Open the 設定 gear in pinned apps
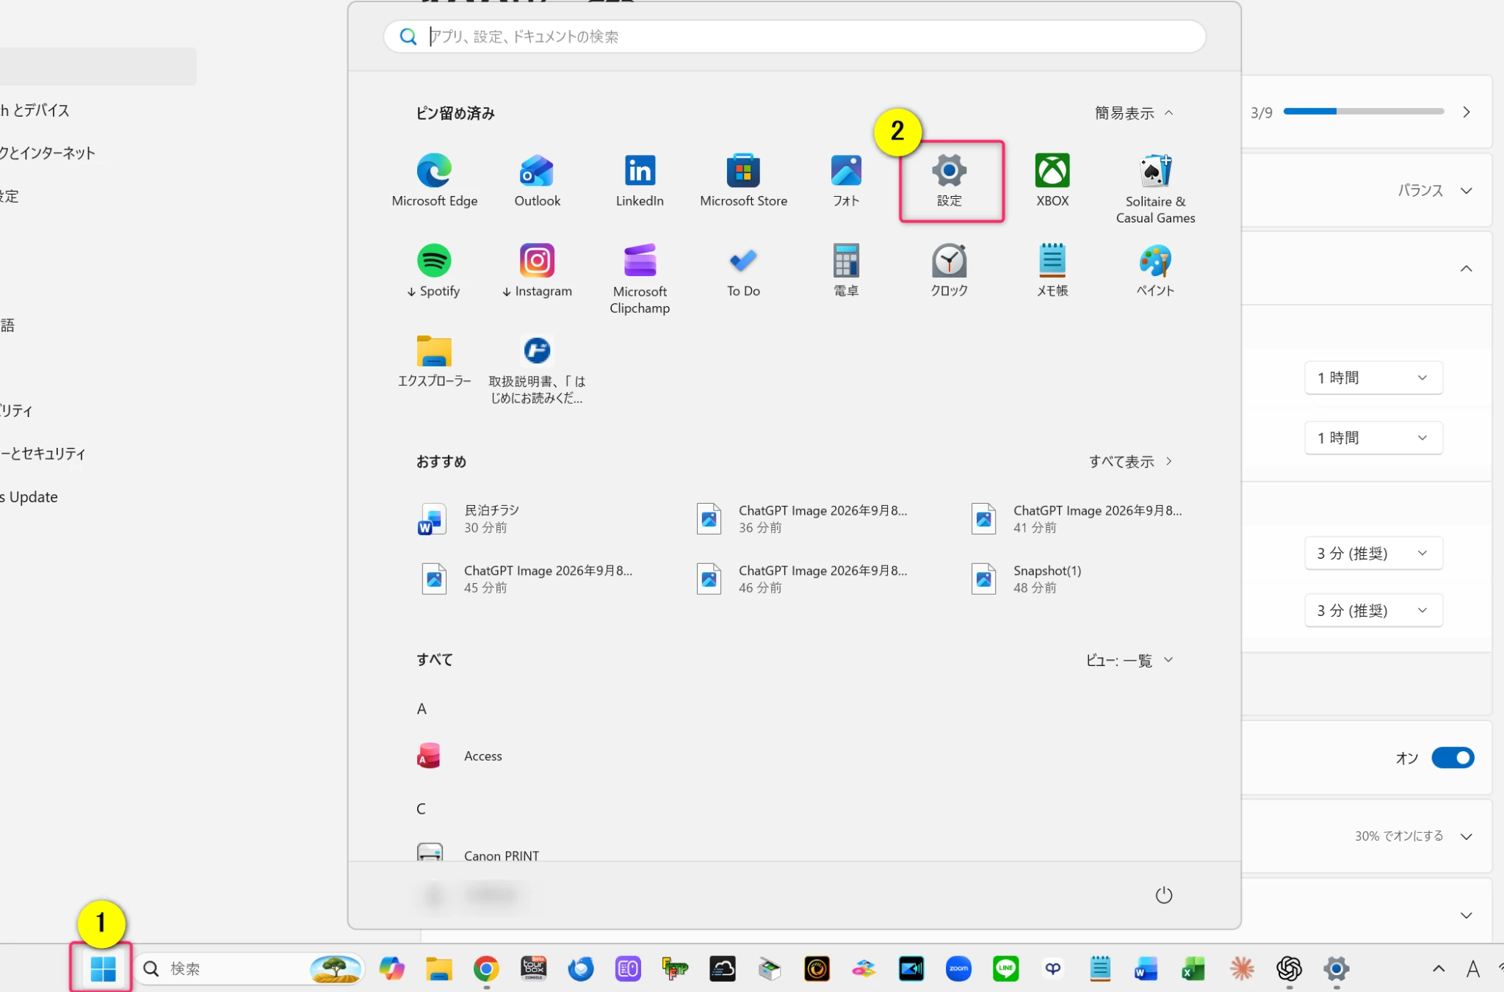1504x992 pixels. pos(949,181)
